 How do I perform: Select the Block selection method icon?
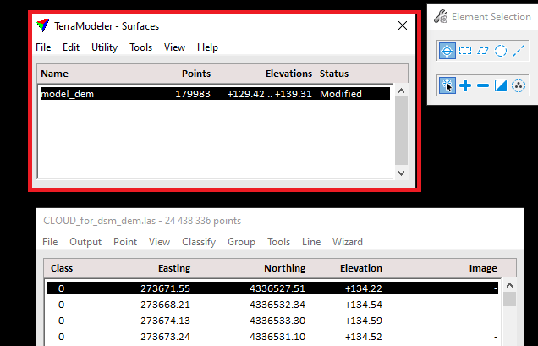pos(465,51)
